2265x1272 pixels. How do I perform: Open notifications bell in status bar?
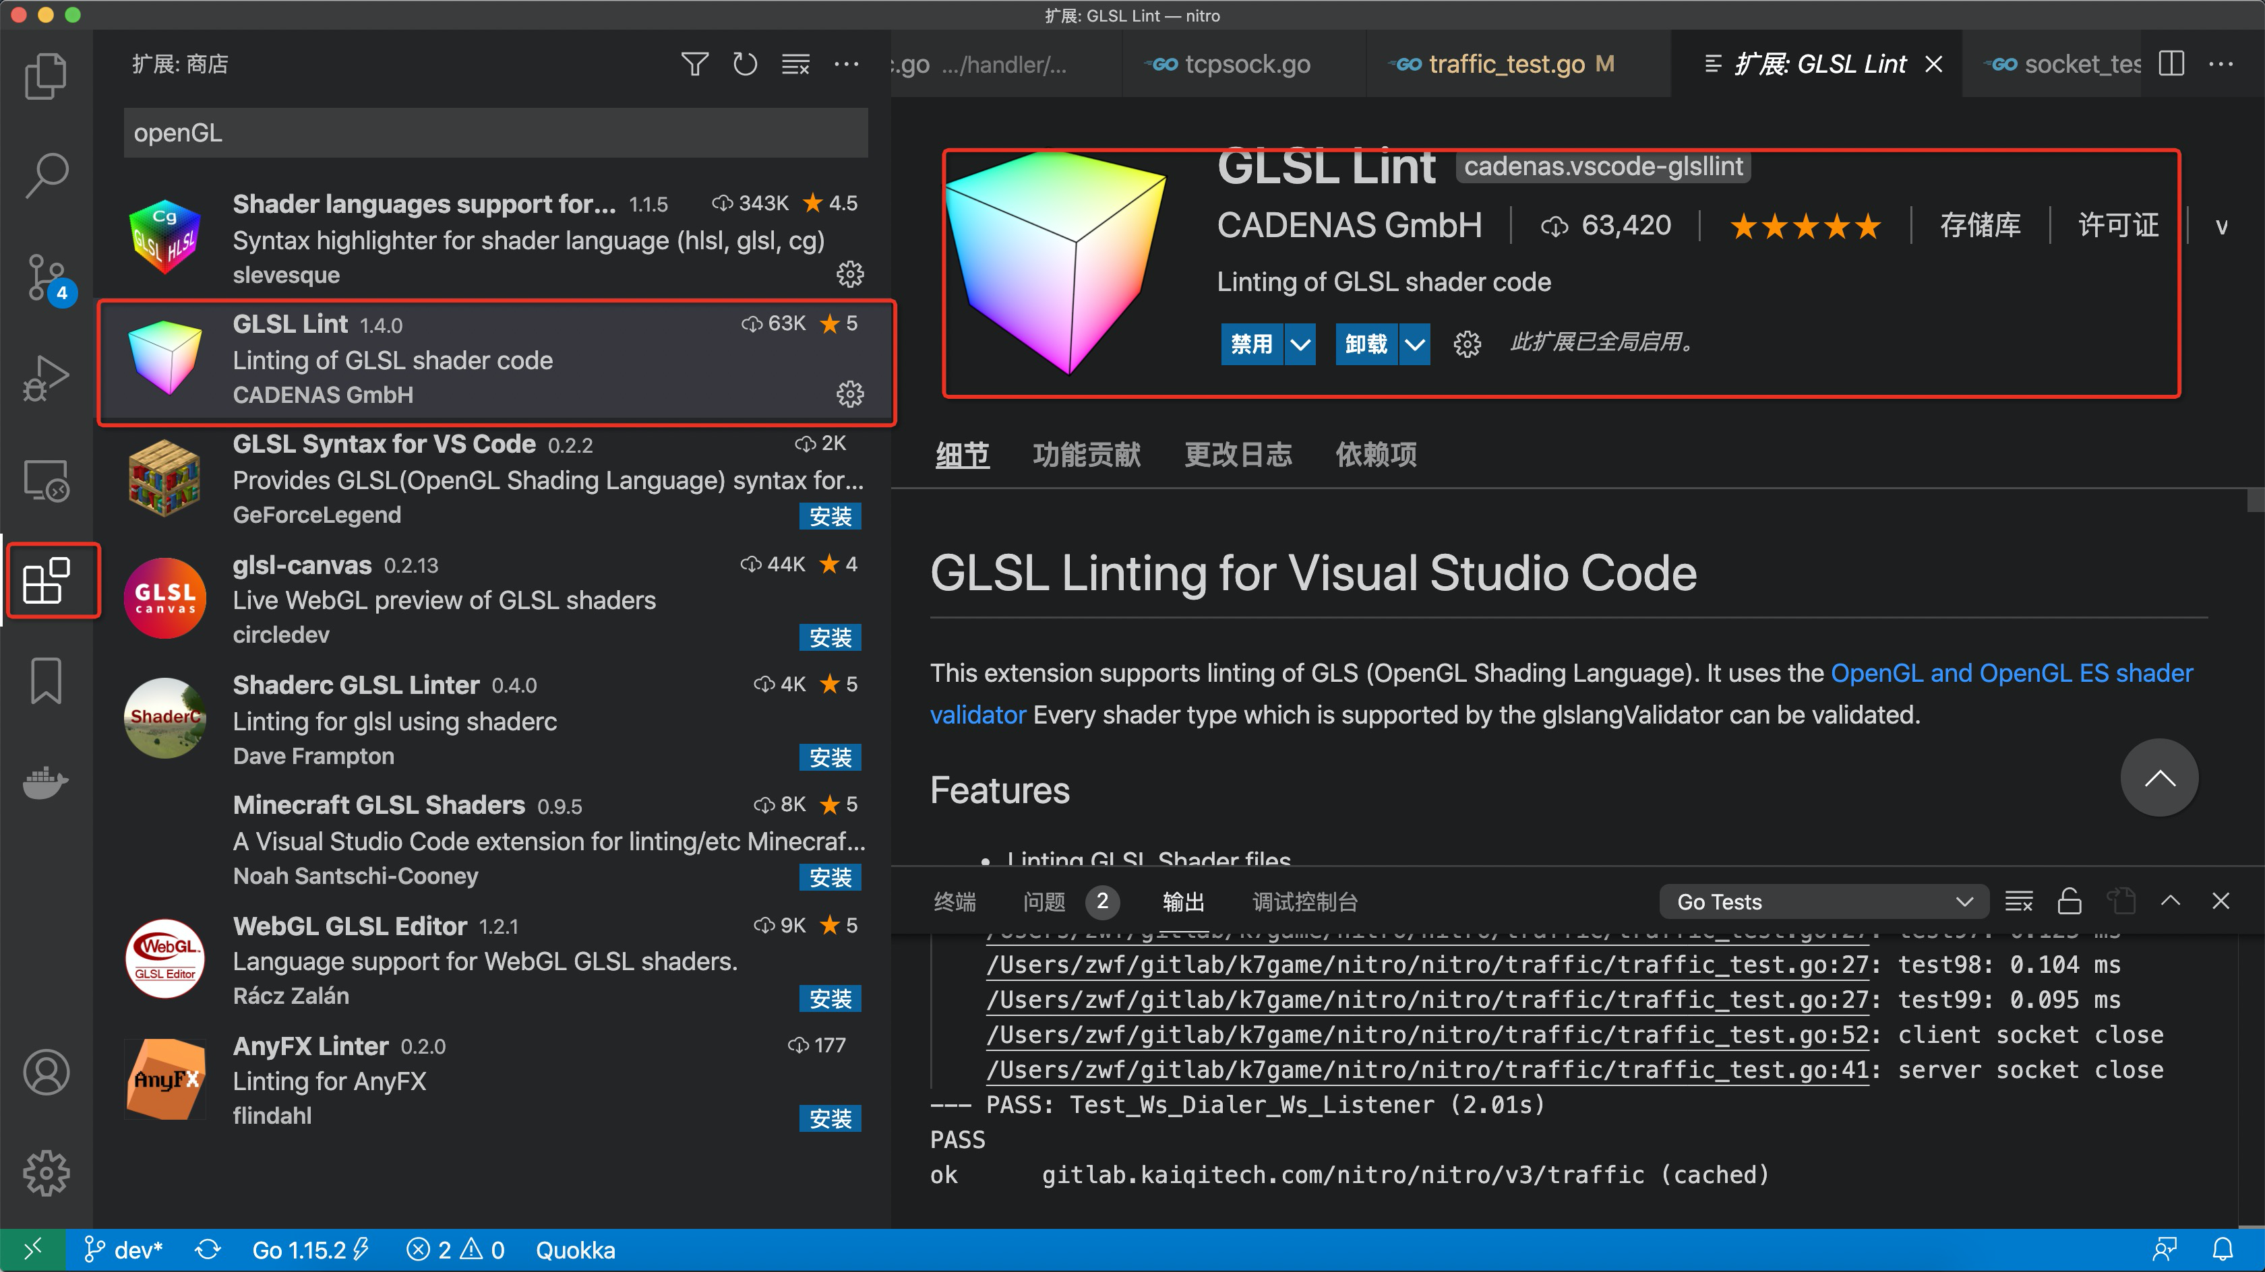click(x=2222, y=1249)
